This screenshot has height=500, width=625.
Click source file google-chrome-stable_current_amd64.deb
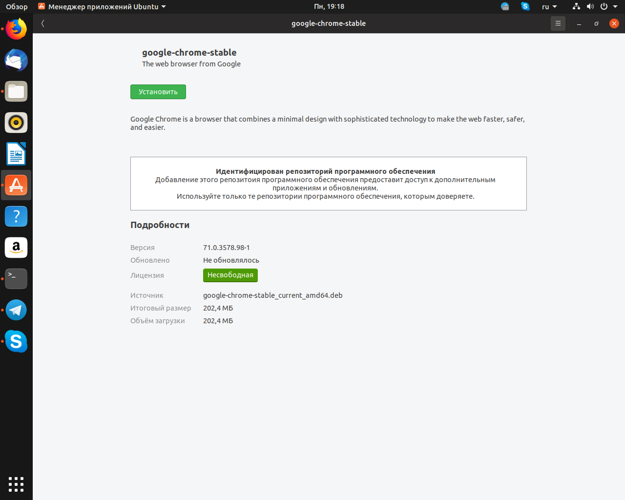point(273,295)
